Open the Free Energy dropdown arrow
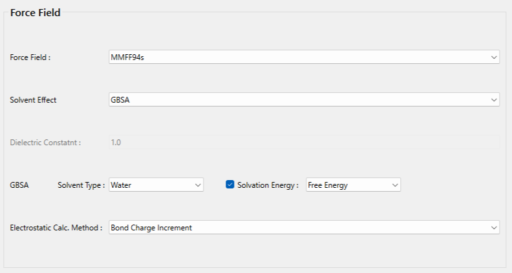The height and width of the screenshot is (273, 512). [395, 185]
